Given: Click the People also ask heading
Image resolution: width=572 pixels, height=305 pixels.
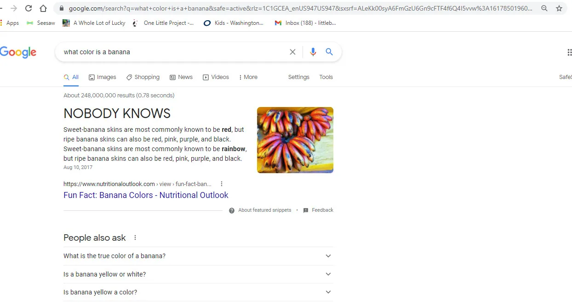Looking at the screenshot, I should click(95, 237).
